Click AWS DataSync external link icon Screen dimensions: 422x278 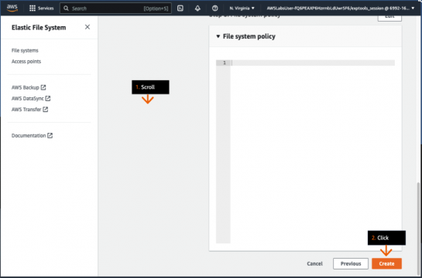[48, 99]
